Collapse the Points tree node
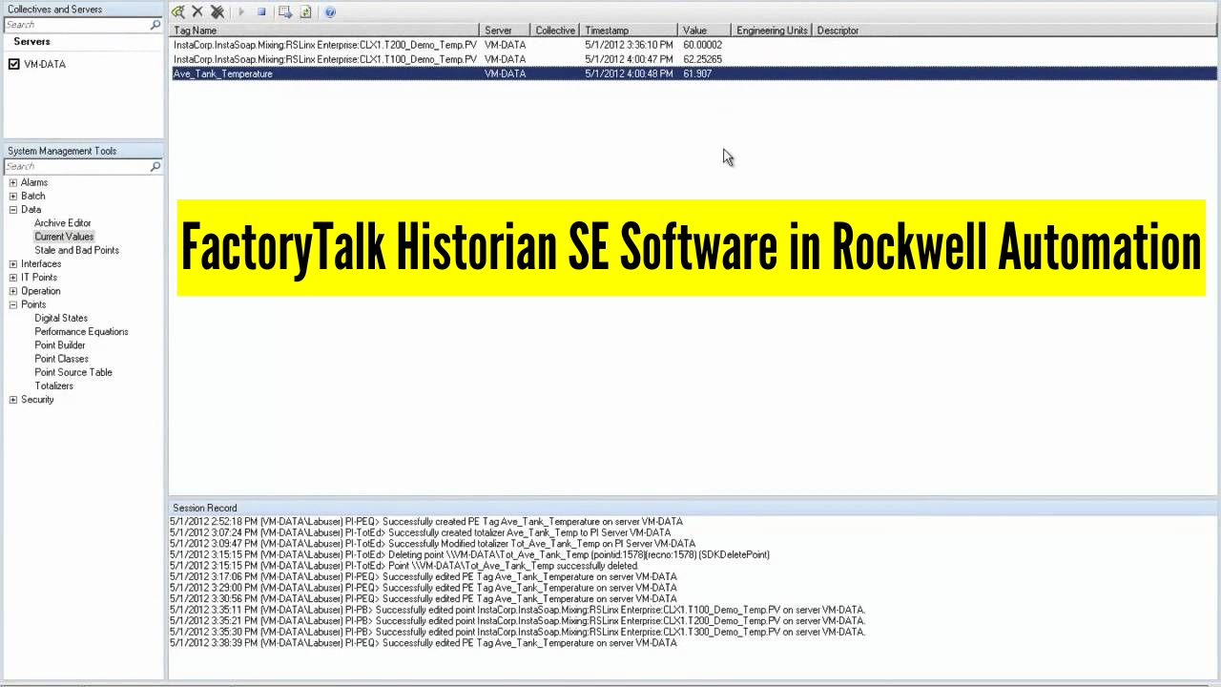This screenshot has width=1221, height=687. 13,304
